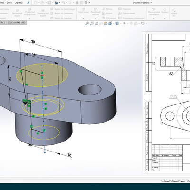Click the grayed Section View icon

pos(101,24)
